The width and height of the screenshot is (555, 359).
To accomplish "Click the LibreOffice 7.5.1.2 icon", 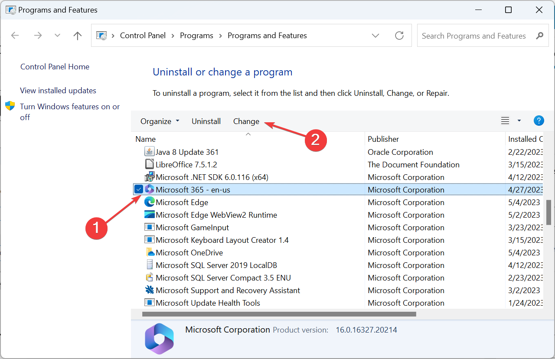I will 150,164.
